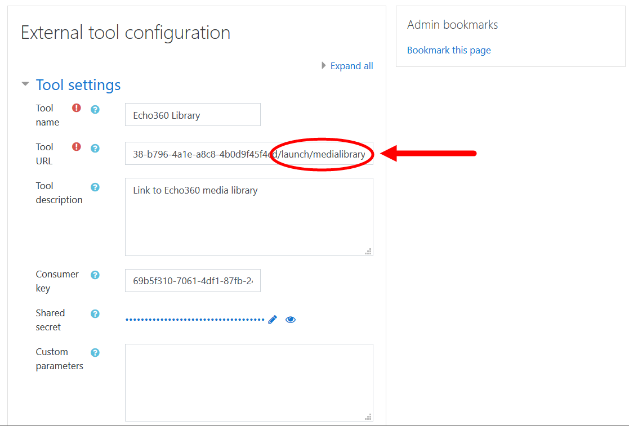This screenshot has height=426, width=629.
Task: Click the Admin bookmarks heading
Action: click(453, 25)
